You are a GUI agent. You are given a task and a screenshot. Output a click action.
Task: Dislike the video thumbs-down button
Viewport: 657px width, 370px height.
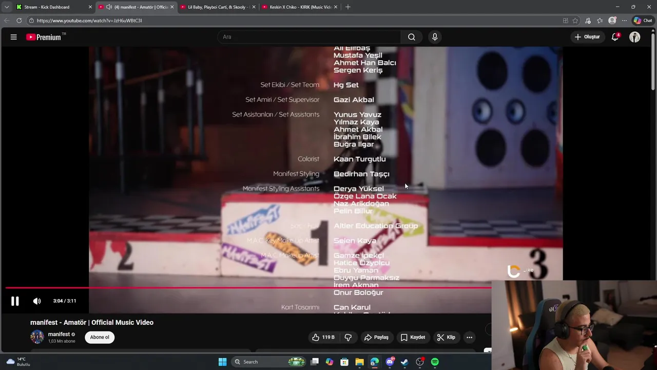(x=348, y=338)
